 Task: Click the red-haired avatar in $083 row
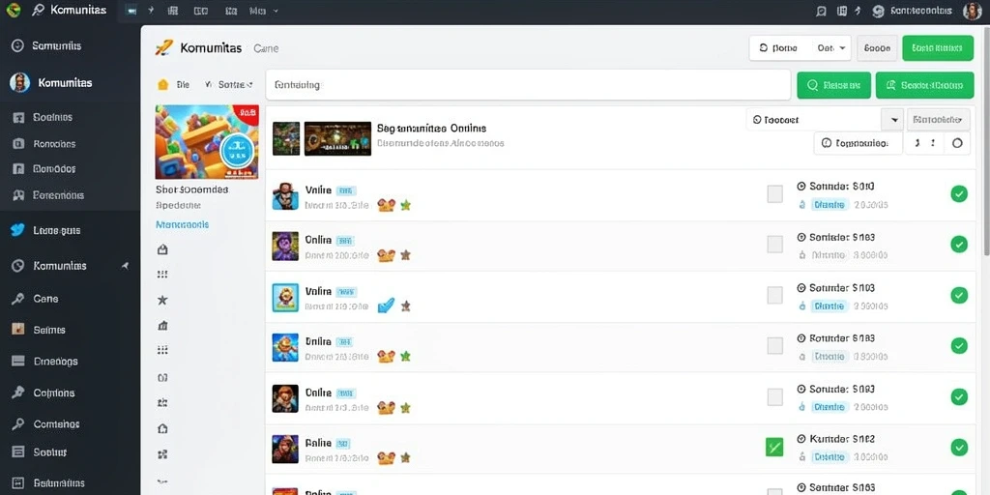coord(285,399)
